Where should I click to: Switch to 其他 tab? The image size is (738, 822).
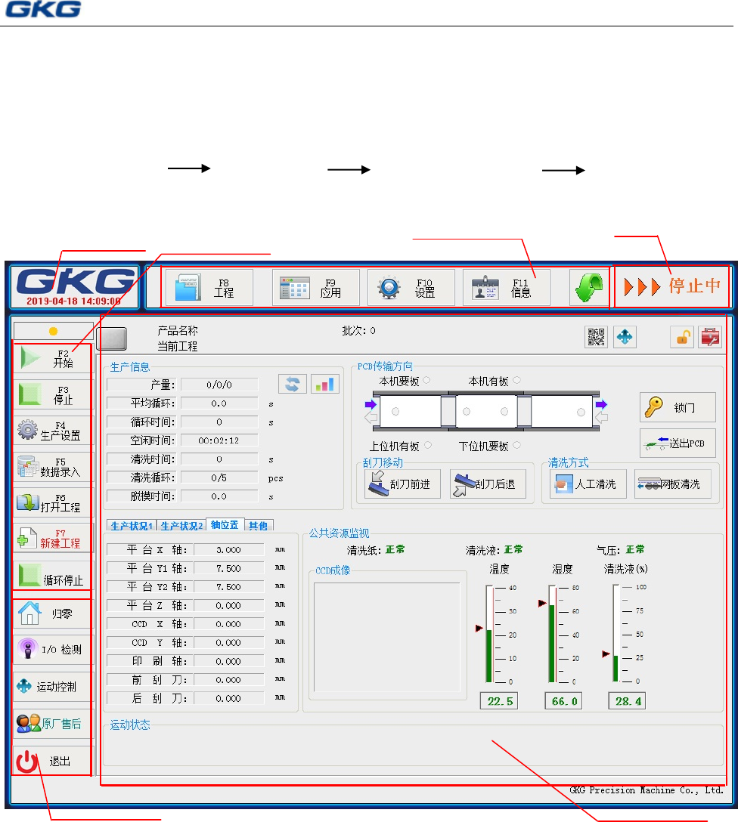tap(258, 526)
